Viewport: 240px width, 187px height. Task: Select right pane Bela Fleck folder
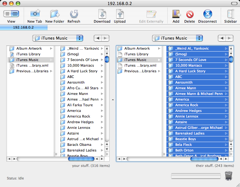coord(197,145)
